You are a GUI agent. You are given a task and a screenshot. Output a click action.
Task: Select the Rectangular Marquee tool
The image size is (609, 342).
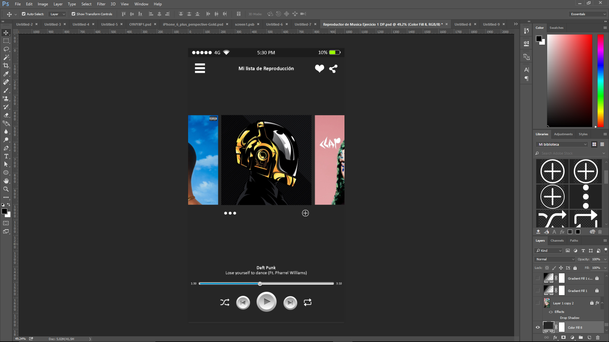tap(6, 41)
